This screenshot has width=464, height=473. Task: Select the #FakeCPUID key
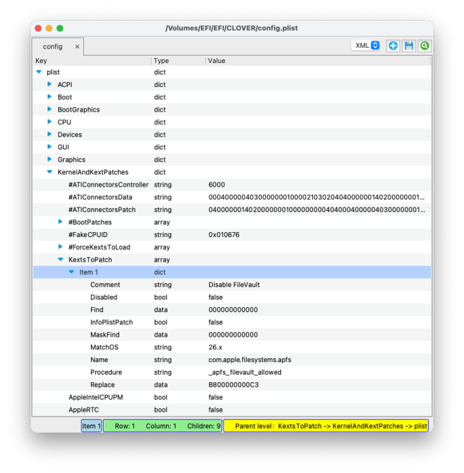88,235
